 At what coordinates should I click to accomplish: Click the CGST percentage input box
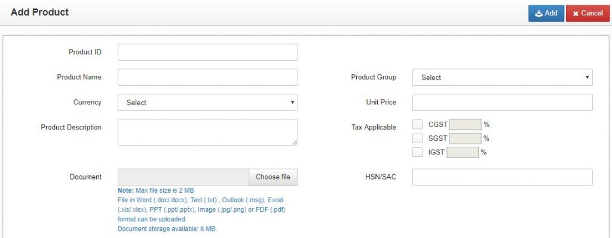(465, 125)
